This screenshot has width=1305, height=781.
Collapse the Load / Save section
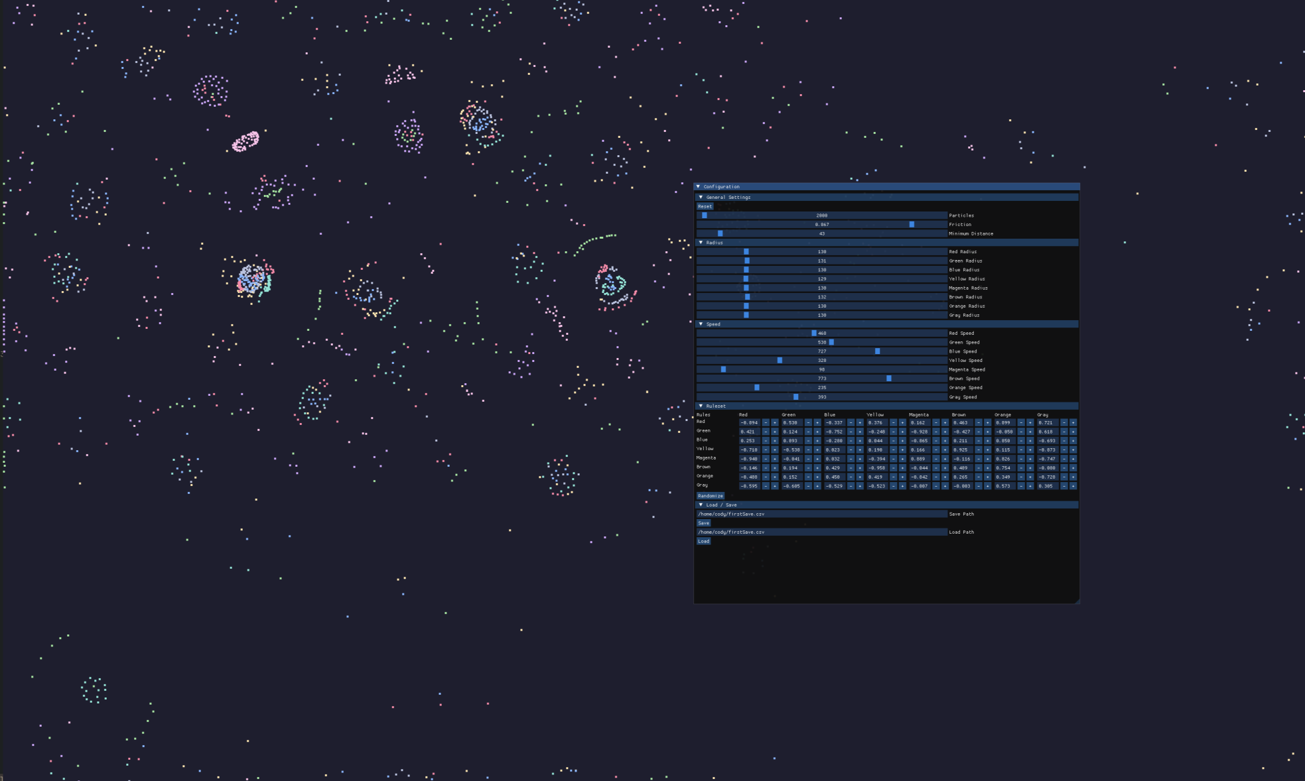pos(701,505)
